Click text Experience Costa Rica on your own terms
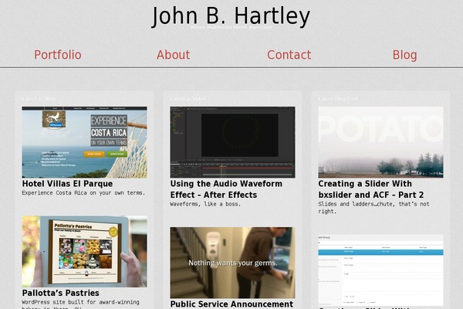 pyautogui.click(x=83, y=193)
